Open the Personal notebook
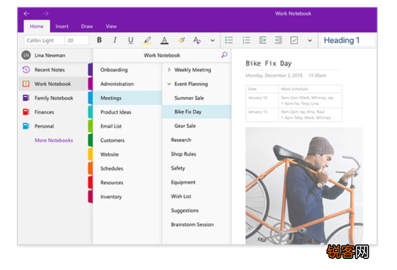 (53, 126)
